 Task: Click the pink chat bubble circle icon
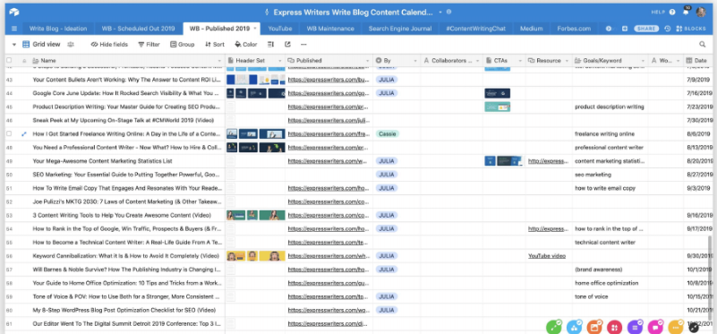coord(655,327)
